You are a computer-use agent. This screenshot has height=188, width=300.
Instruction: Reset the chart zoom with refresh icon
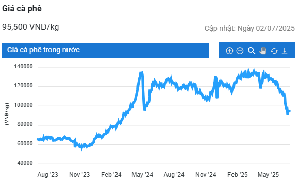pos(274,51)
